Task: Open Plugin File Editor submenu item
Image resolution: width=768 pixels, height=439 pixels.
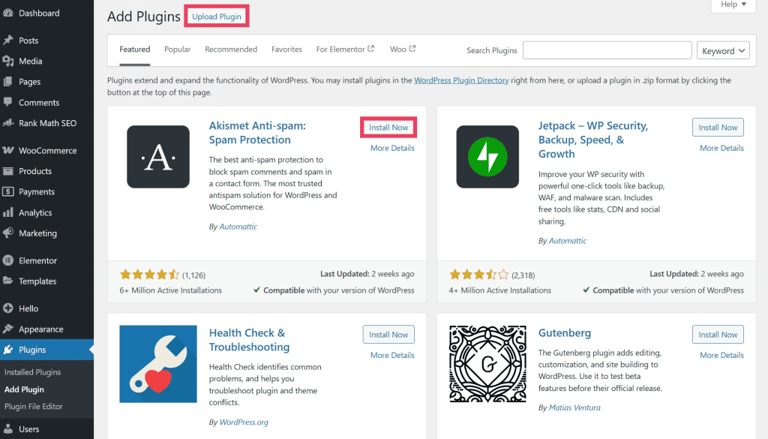Action: 33,406
